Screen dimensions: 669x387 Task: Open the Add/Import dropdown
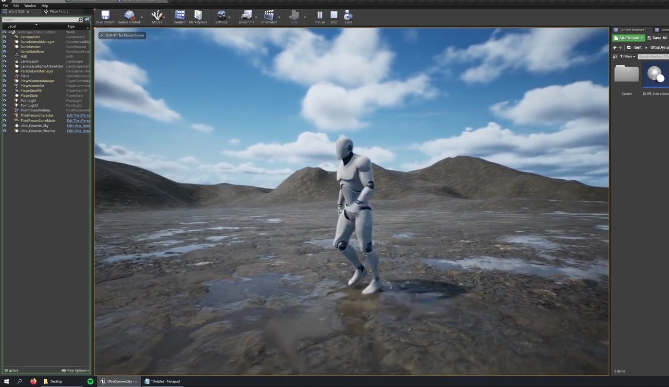coord(629,38)
